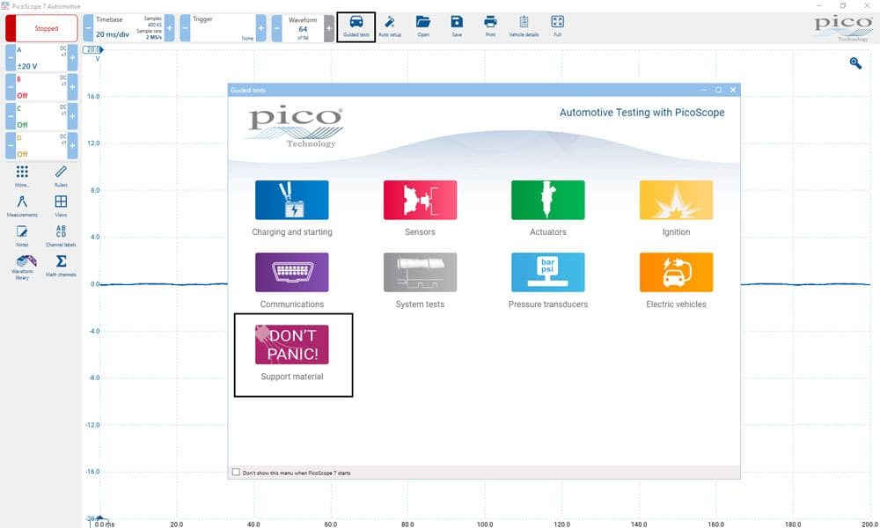Open the Sensors guided tests
This screenshot has height=528, width=880.
point(420,209)
